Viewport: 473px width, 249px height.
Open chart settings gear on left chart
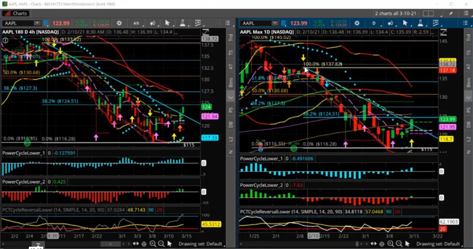click(x=119, y=23)
